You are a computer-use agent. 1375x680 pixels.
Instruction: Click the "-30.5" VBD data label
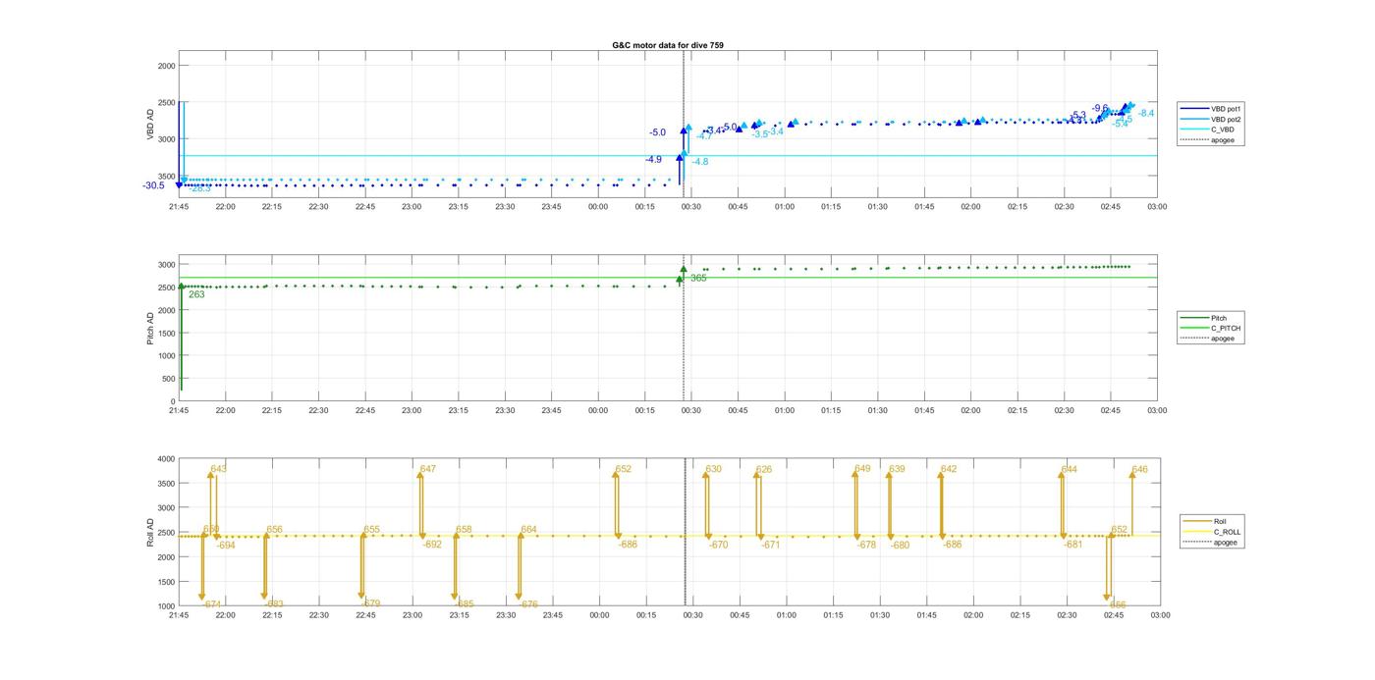[153, 185]
